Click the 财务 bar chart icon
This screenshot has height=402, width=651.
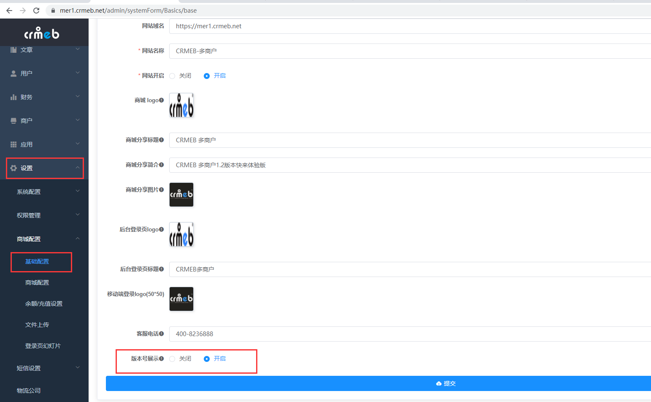pyautogui.click(x=14, y=97)
